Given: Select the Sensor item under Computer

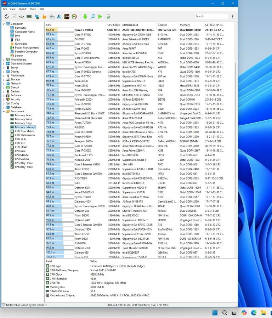Looking at the screenshot, I should 19,56.
